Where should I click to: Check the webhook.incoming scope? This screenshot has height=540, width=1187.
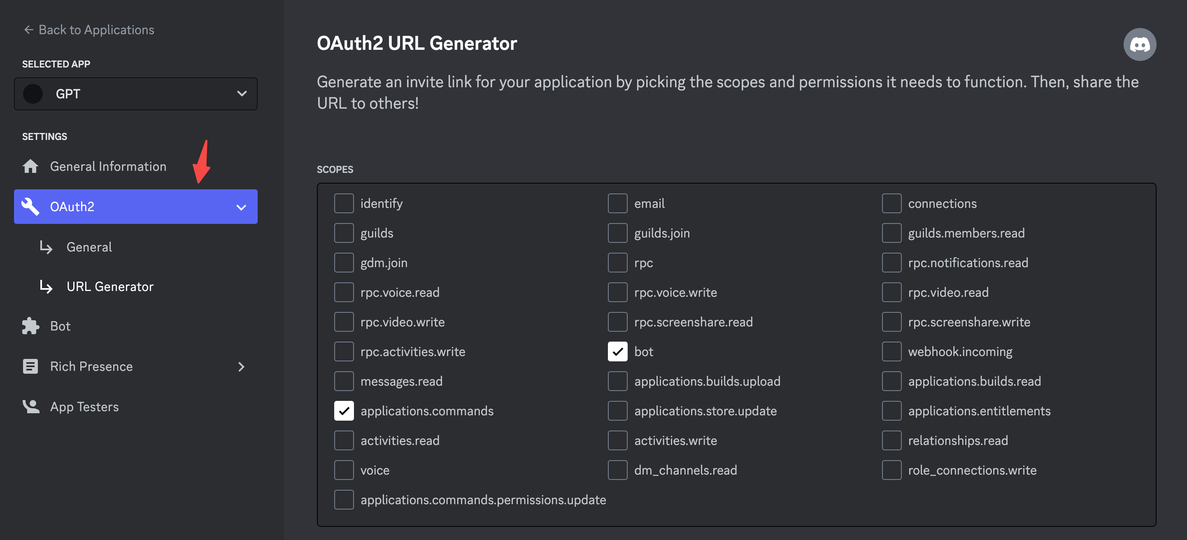click(891, 351)
